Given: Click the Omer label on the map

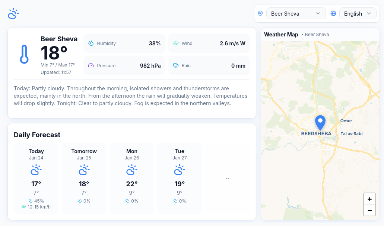Looking at the screenshot, I should 346,121.
